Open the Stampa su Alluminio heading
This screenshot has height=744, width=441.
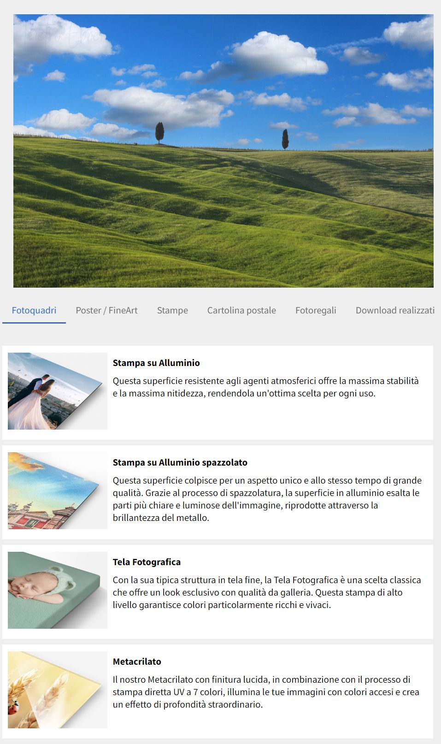(x=156, y=363)
